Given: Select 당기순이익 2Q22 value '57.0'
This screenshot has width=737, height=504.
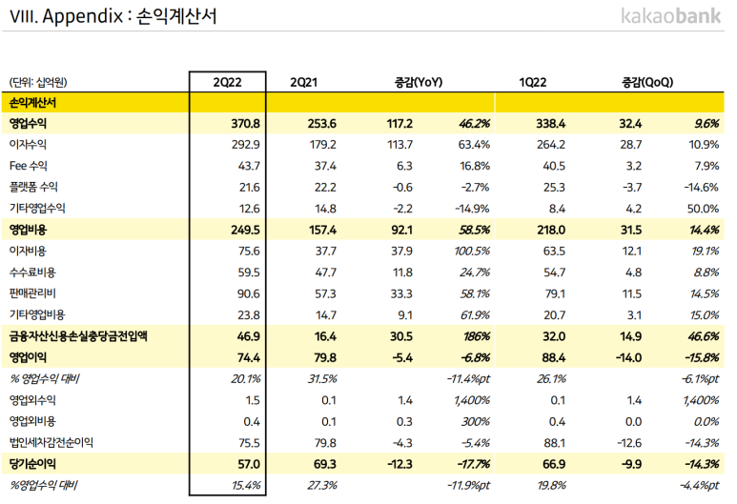Looking at the screenshot, I should click(249, 465).
